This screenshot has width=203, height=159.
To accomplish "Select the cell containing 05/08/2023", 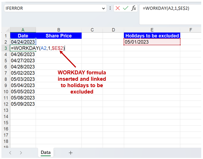I will [23, 98].
